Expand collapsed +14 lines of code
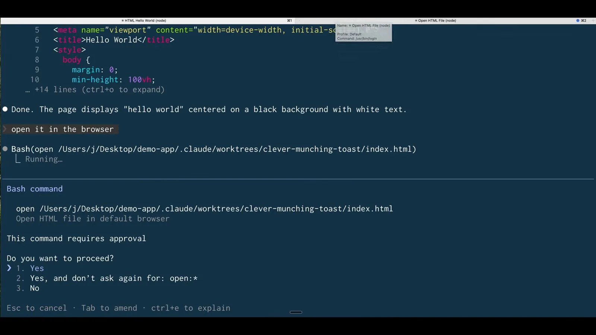Image resolution: width=596 pixels, height=335 pixels. point(95,90)
